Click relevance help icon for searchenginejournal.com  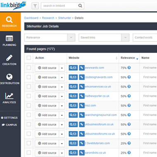coord(129,115)
